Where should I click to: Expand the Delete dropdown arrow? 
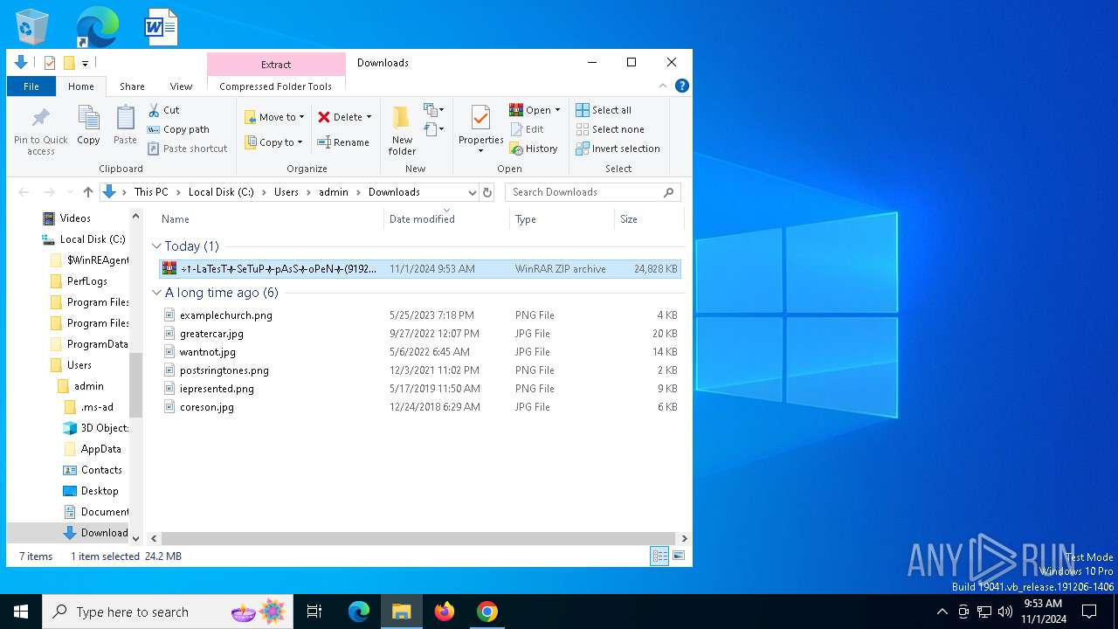[369, 117]
